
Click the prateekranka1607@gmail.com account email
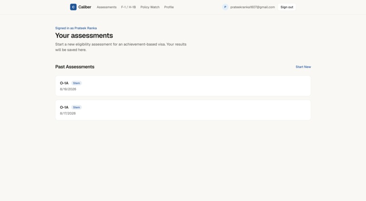252,7
